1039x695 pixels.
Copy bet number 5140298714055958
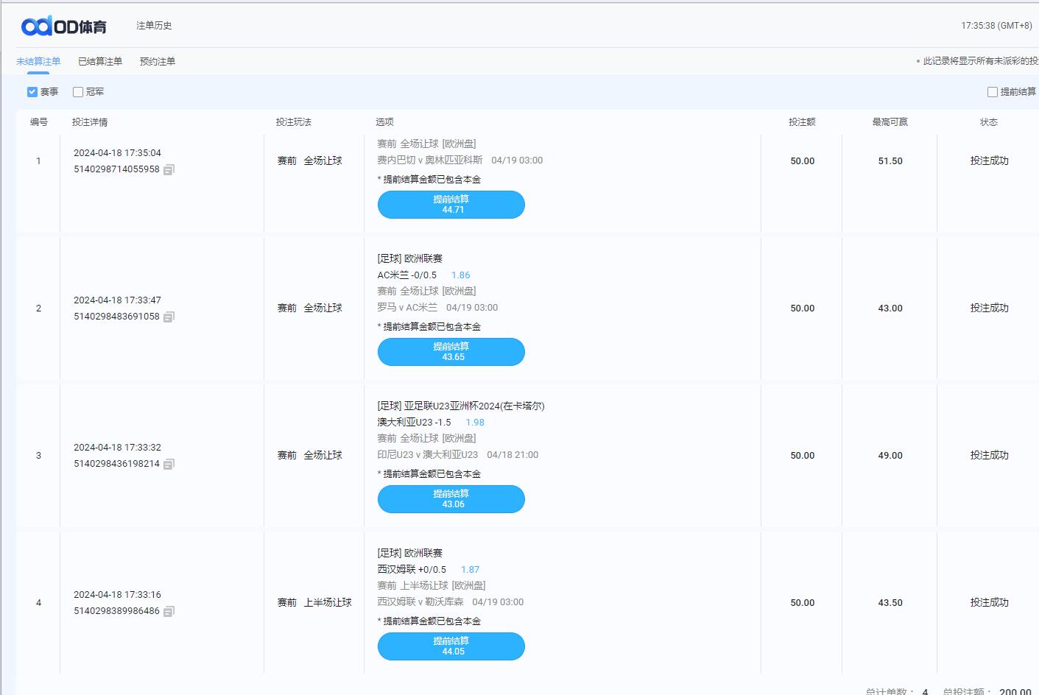pyautogui.click(x=169, y=170)
